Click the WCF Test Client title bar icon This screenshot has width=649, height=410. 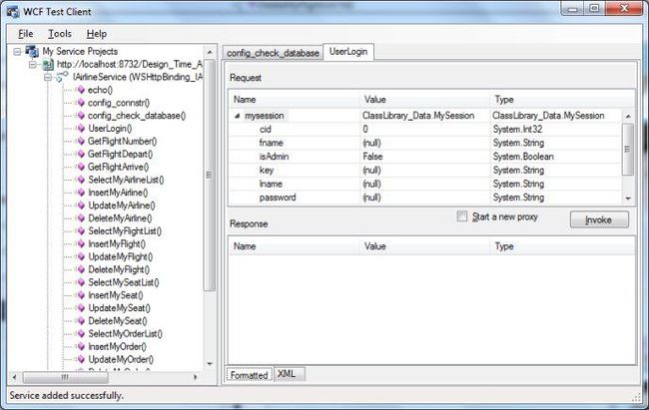click(x=13, y=12)
